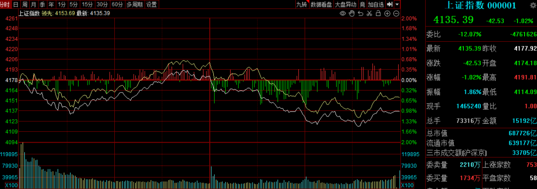Image resolution: width=537 pixels, height=189 pixels.
Task: Open the 多周期 multi-period view
Action: (135, 4)
